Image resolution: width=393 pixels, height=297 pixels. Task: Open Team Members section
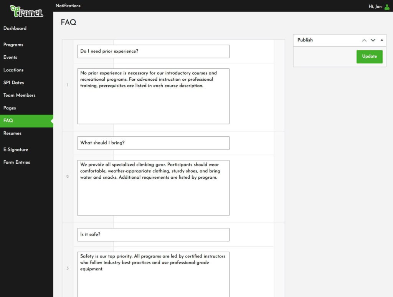coord(19,95)
